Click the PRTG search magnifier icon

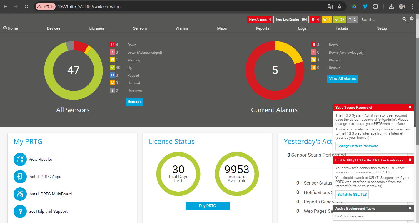404,19
